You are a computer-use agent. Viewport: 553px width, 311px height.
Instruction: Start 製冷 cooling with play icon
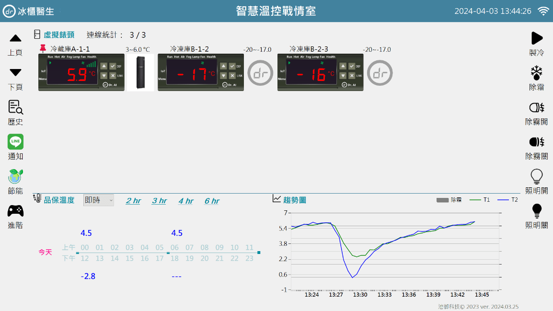(536, 38)
